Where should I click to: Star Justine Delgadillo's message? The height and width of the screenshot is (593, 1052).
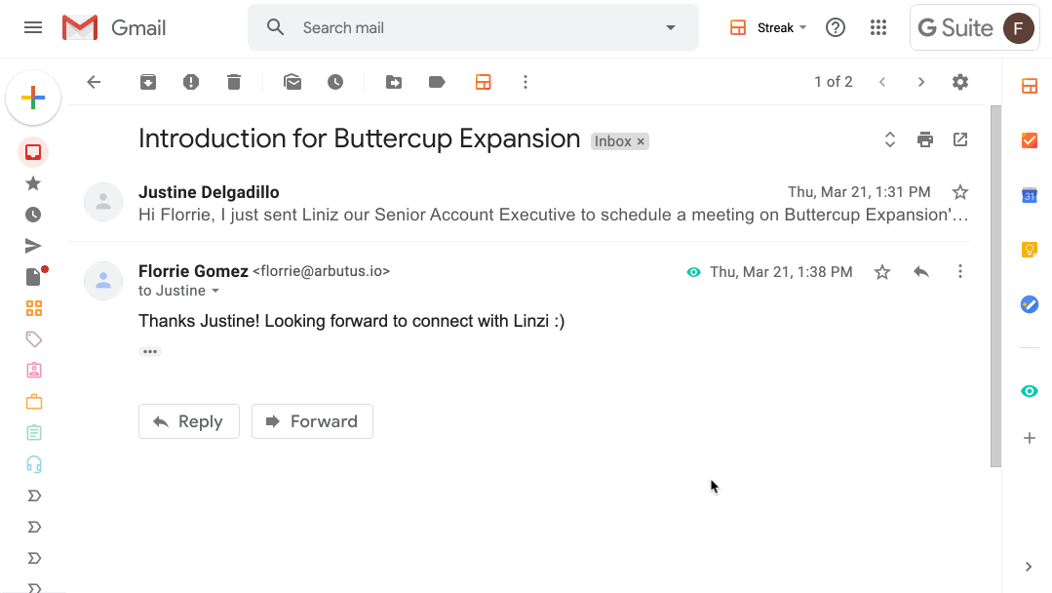point(960,192)
